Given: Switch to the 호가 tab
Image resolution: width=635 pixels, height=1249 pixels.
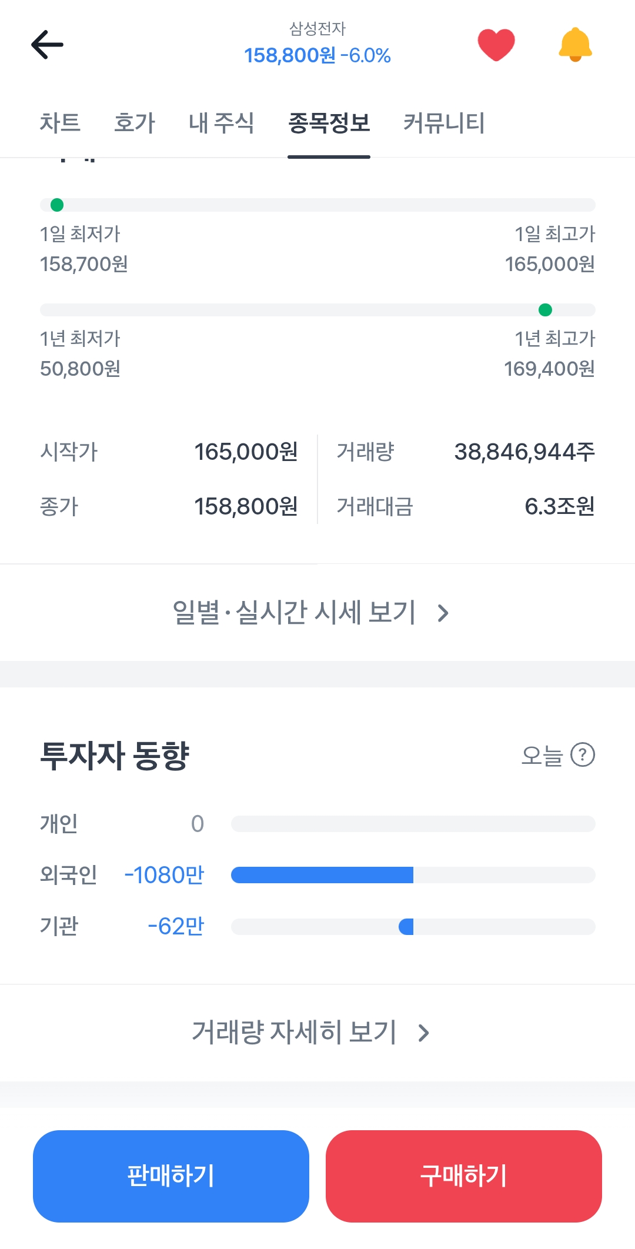Looking at the screenshot, I should 135,123.
